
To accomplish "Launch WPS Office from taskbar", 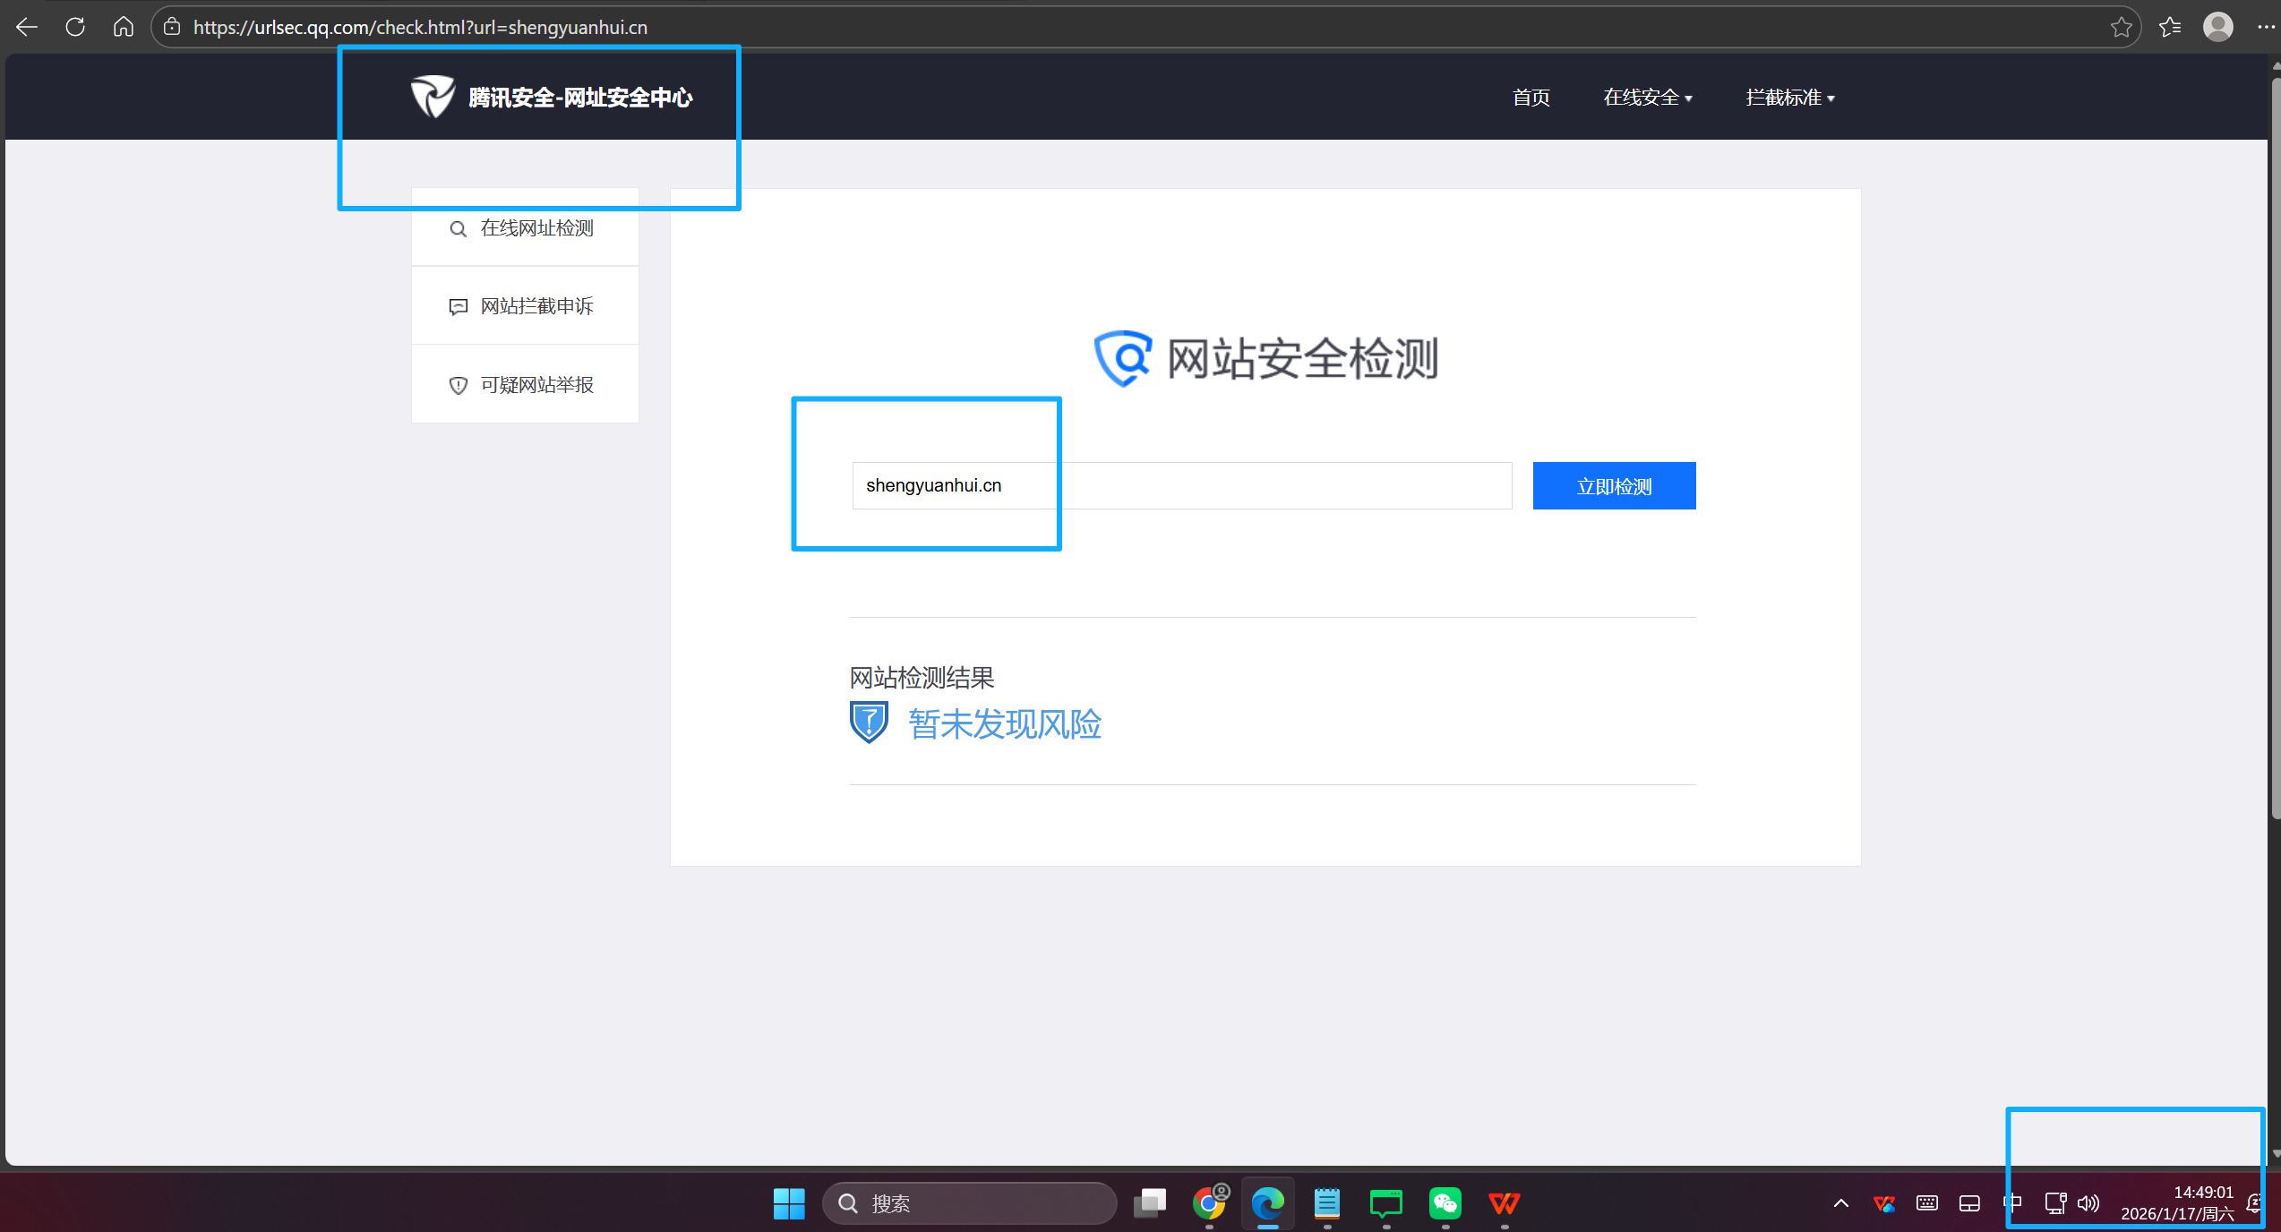I will [x=1505, y=1203].
